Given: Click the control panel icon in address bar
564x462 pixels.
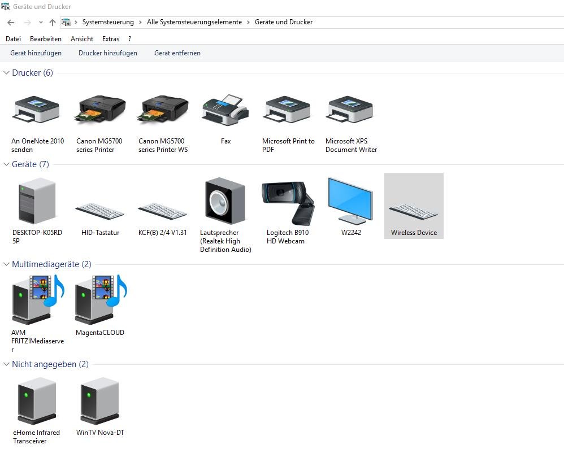Looking at the screenshot, I should point(66,22).
